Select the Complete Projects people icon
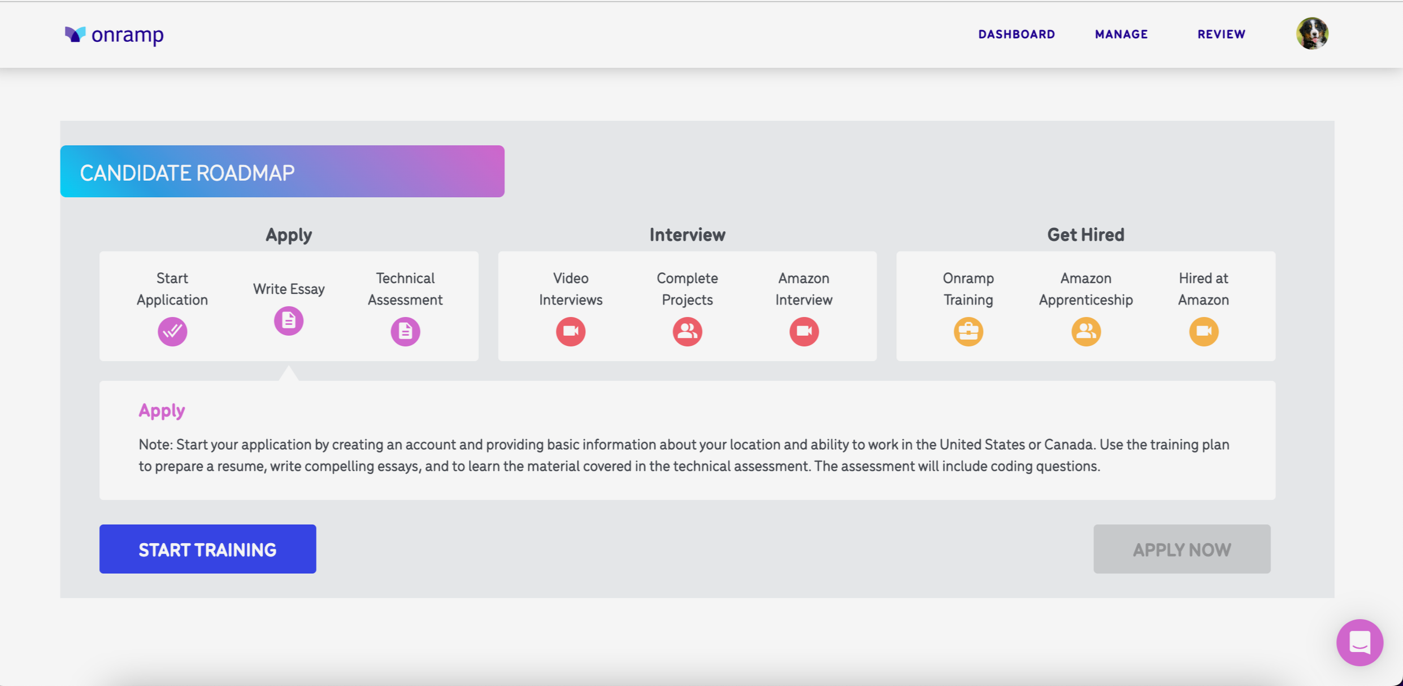Viewport: 1403px width, 686px height. point(687,331)
